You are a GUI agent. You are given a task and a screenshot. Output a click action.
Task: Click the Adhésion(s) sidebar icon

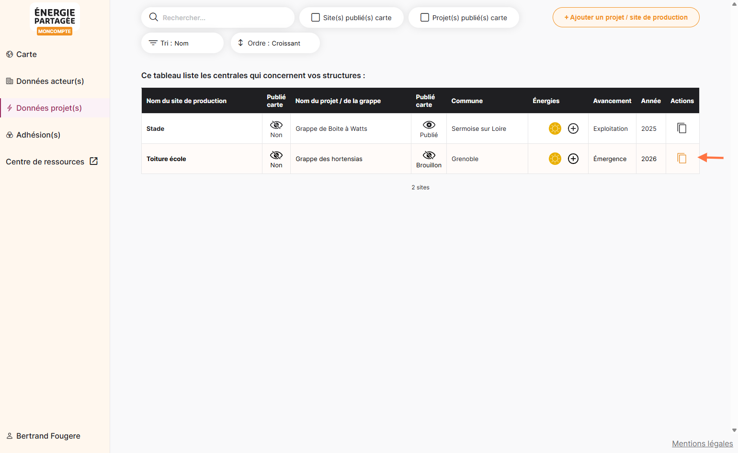10,135
